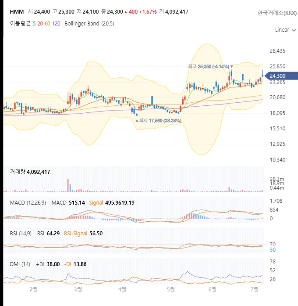
Task: Click the volume axis label 28.3m
Action: click(x=277, y=179)
